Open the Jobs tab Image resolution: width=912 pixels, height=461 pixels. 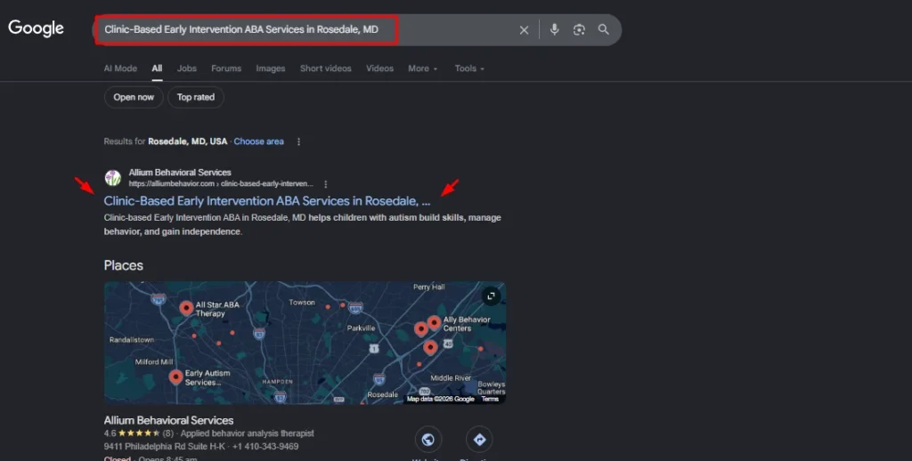click(187, 69)
